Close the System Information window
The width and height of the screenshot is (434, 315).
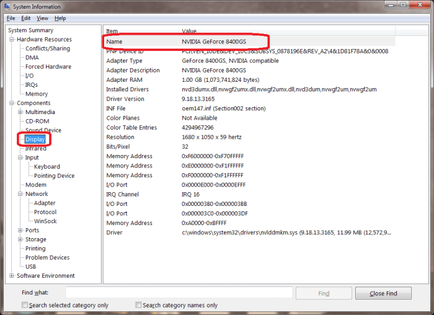[420, 5]
